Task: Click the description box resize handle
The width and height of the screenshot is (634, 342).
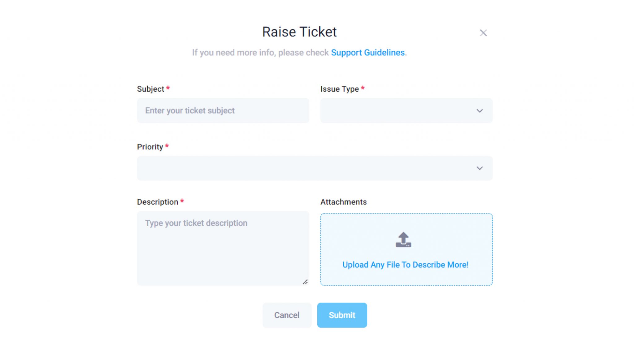Action: (x=305, y=282)
